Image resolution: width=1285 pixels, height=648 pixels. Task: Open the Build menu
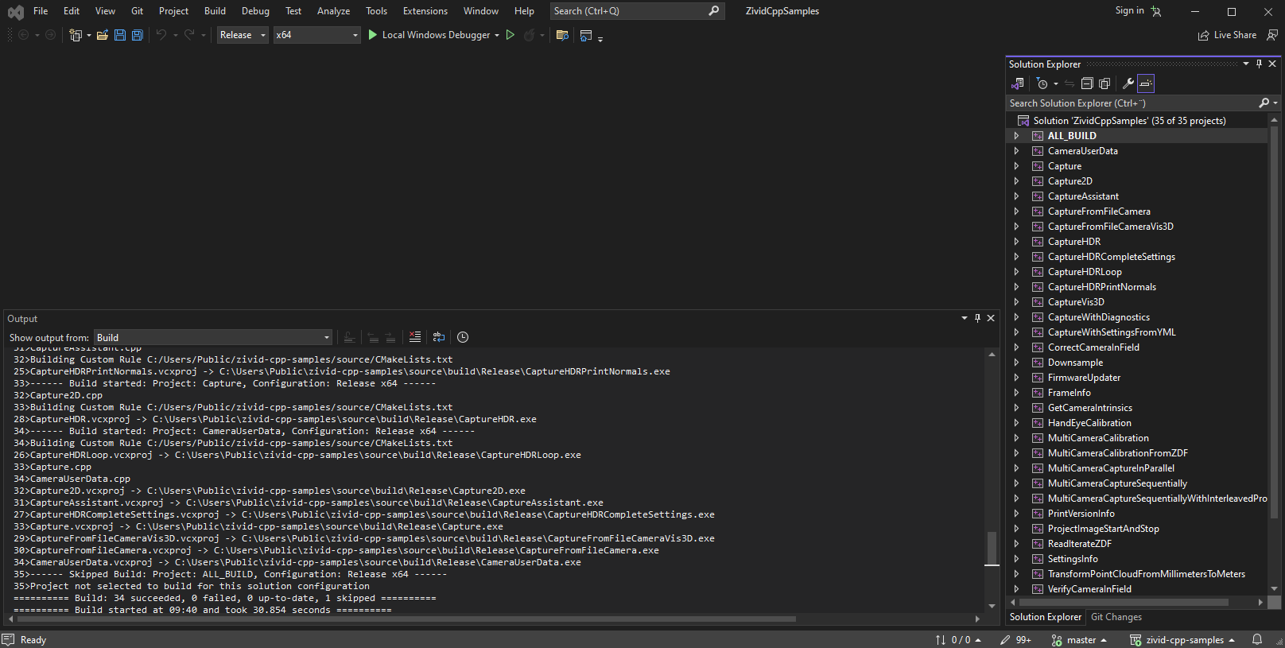tap(215, 11)
